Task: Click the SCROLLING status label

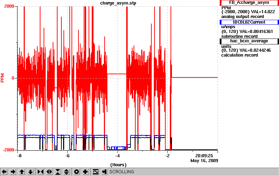Action: [122, 172]
